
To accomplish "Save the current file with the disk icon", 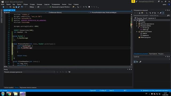I will (16, 7).
